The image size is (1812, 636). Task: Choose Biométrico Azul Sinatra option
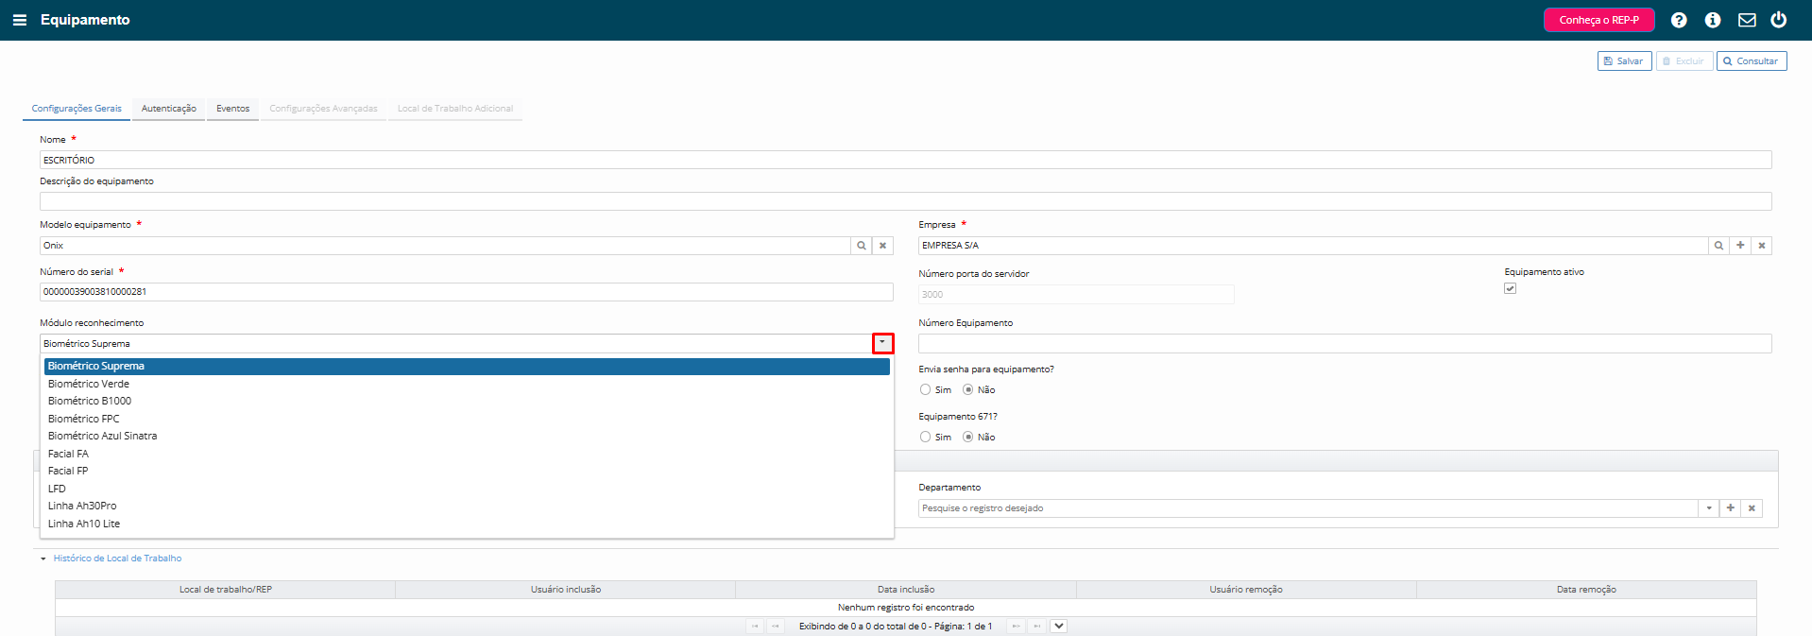(x=467, y=436)
